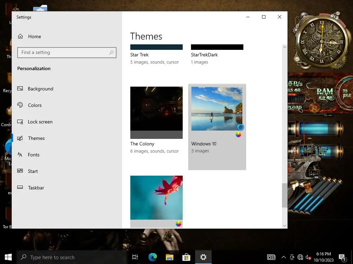Click the Taskbar icon in sidebar

click(20, 187)
